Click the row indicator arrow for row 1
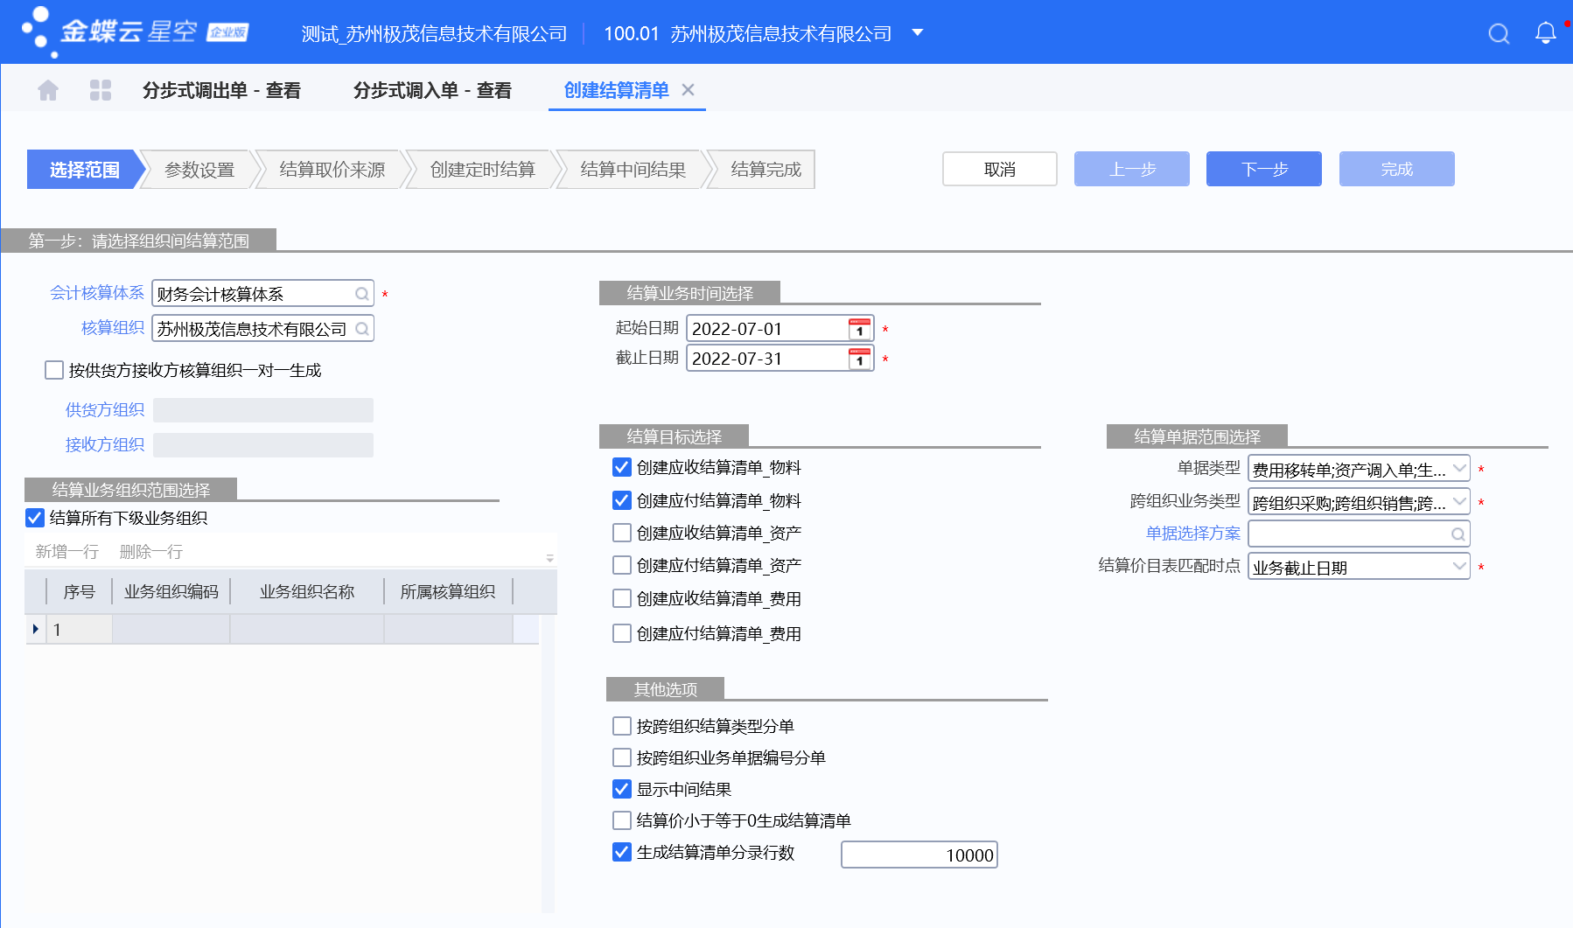This screenshot has width=1573, height=928. tap(35, 629)
